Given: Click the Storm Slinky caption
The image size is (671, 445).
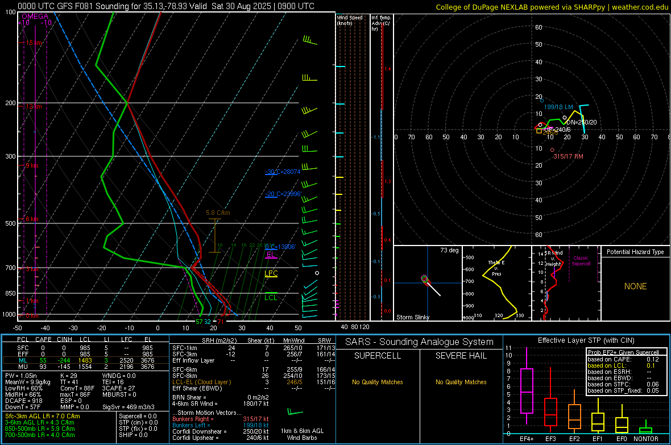Looking at the screenshot, I should tap(412, 317).
